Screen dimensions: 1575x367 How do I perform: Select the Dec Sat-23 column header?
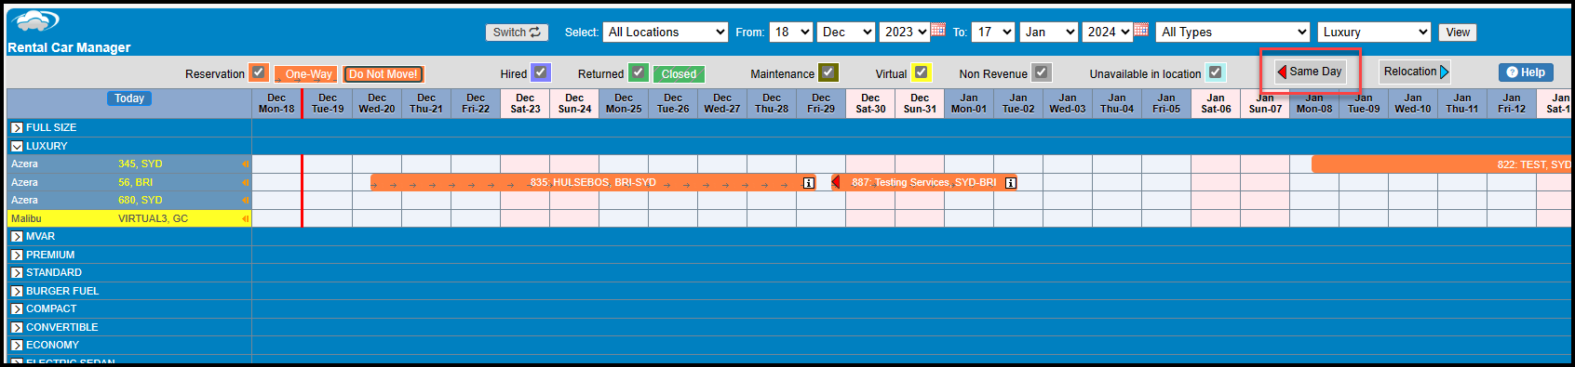[525, 103]
